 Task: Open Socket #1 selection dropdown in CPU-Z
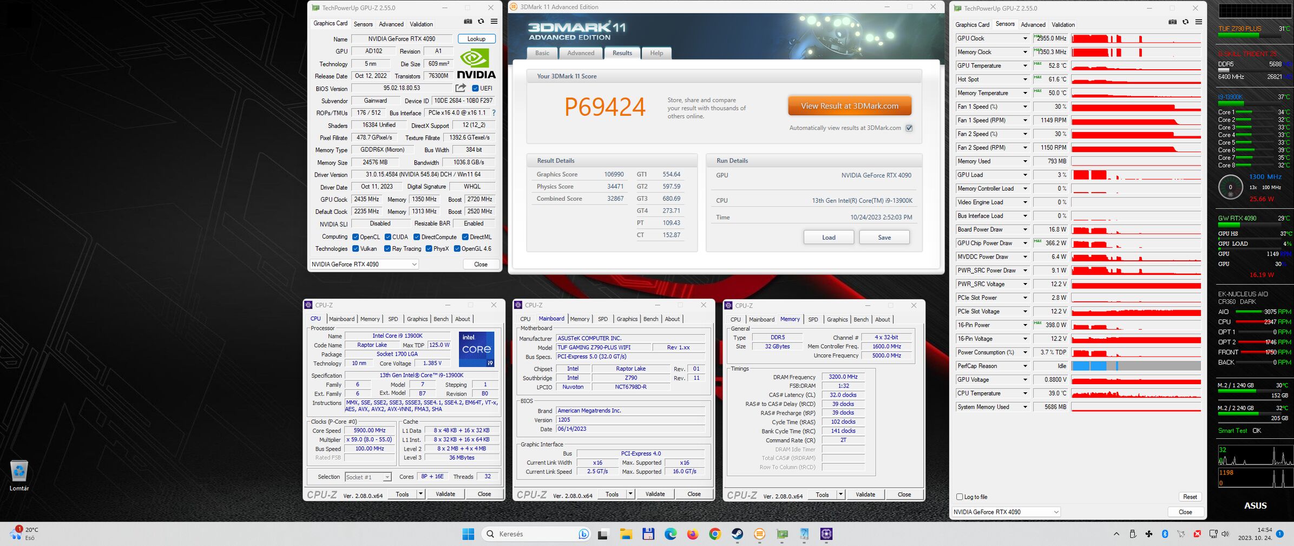coord(367,477)
